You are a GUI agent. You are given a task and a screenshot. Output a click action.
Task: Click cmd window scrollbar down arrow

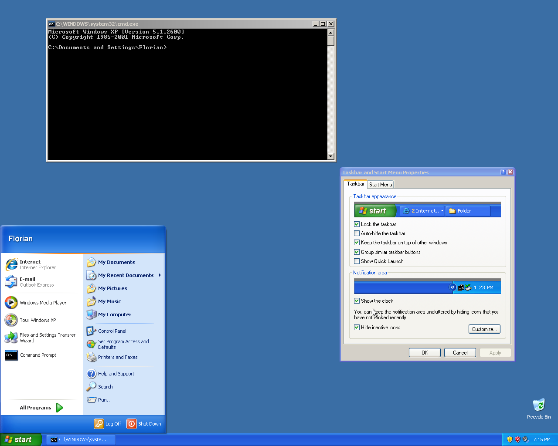click(x=330, y=156)
